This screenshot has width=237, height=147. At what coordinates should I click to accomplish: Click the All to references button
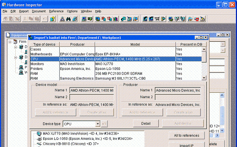[187, 136]
